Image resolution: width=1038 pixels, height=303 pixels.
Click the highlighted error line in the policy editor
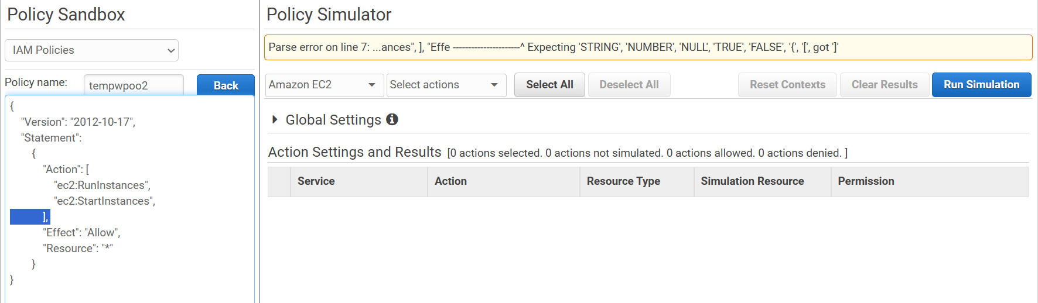[30, 217]
